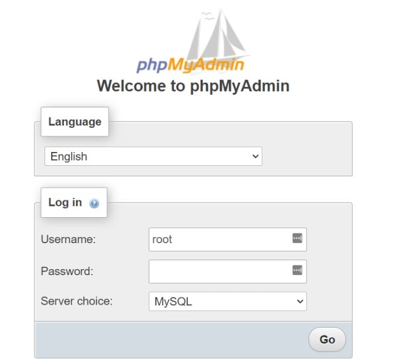Click the text root in the Username box
Screen dimensions: 401x362
pyautogui.click(x=162, y=239)
